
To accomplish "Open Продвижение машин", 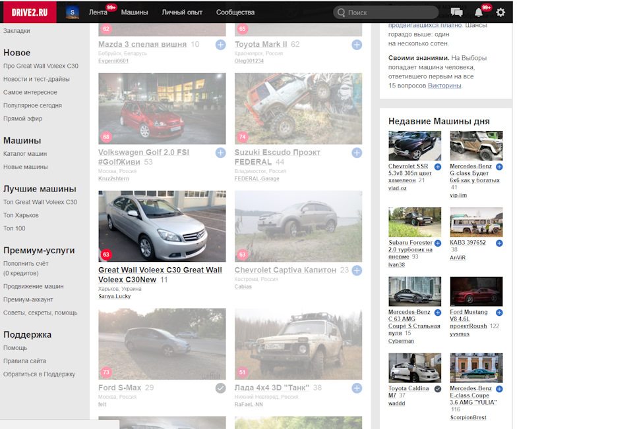I will click(x=34, y=286).
